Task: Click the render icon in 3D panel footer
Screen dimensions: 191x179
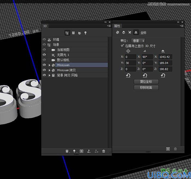Action: coord(82,151)
